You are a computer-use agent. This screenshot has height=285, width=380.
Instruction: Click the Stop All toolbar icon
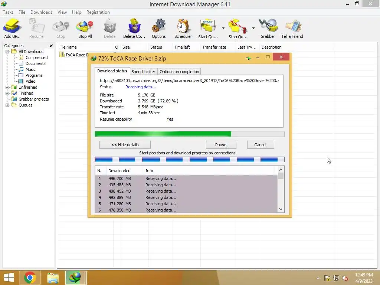(x=85, y=29)
